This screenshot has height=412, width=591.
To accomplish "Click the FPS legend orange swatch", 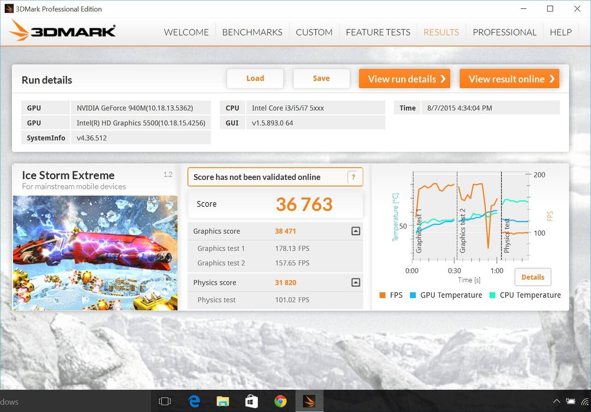I will (x=382, y=295).
